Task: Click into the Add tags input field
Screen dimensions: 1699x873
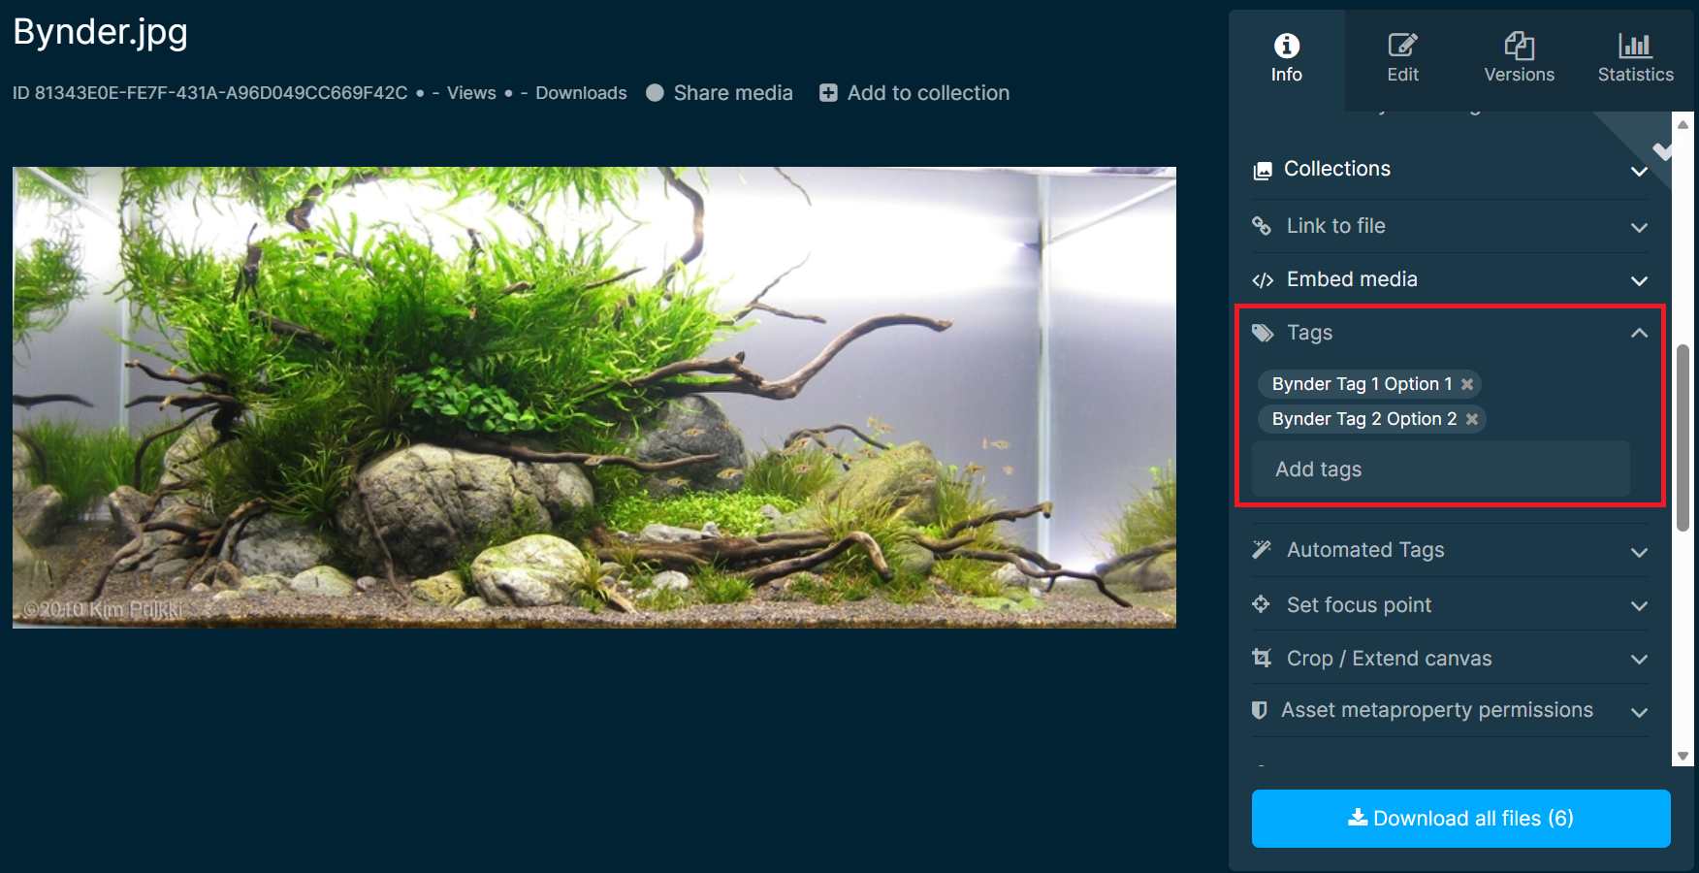Action: click(1441, 469)
